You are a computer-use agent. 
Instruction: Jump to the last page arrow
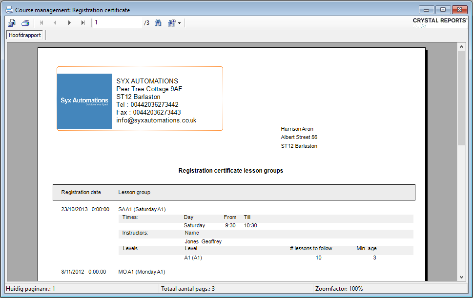(83, 23)
